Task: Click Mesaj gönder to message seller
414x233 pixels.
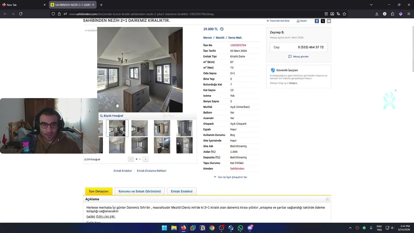Action: pos(299,57)
